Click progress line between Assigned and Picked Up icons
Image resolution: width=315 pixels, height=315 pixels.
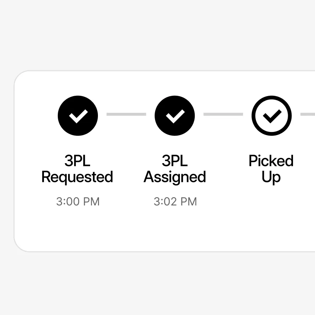pos(223,114)
